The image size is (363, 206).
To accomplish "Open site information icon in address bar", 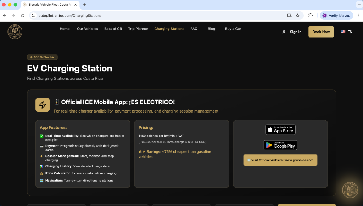I will click(x=34, y=16).
